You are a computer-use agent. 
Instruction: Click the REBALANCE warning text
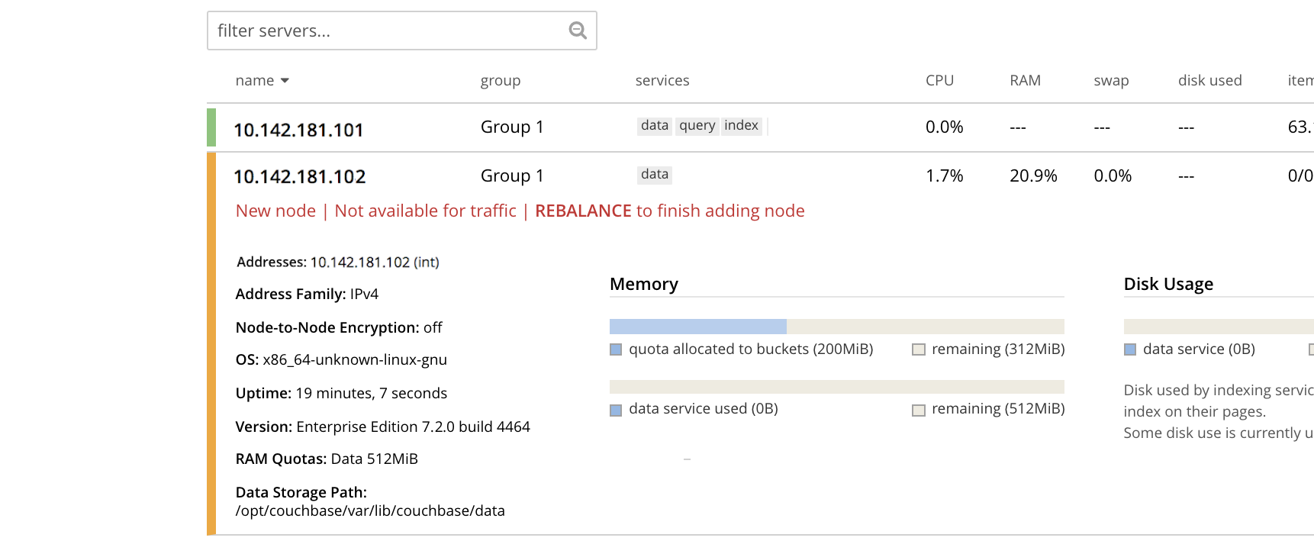click(x=583, y=211)
